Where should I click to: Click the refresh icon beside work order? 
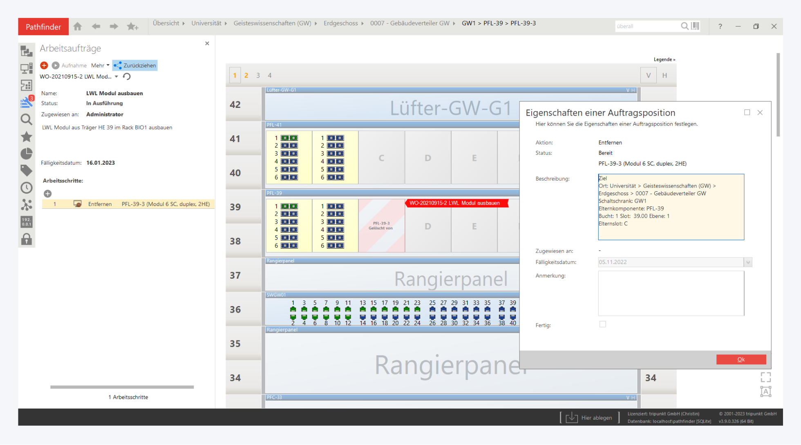[x=127, y=76]
